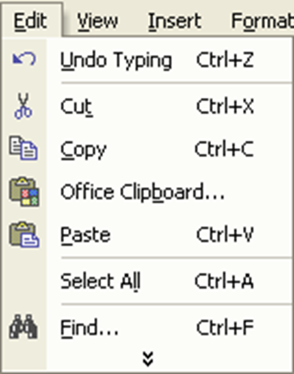Click the scissors Cut icon
Screen dimensions: 294x374
tap(23, 106)
